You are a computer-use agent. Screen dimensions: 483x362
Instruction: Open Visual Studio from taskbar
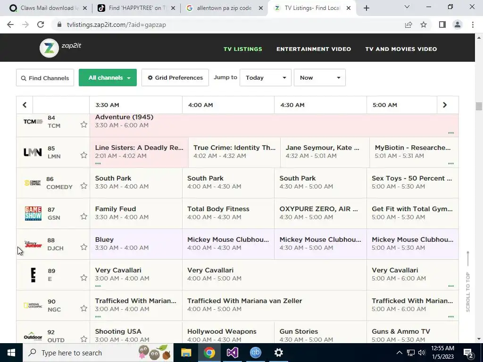click(x=232, y=353)
